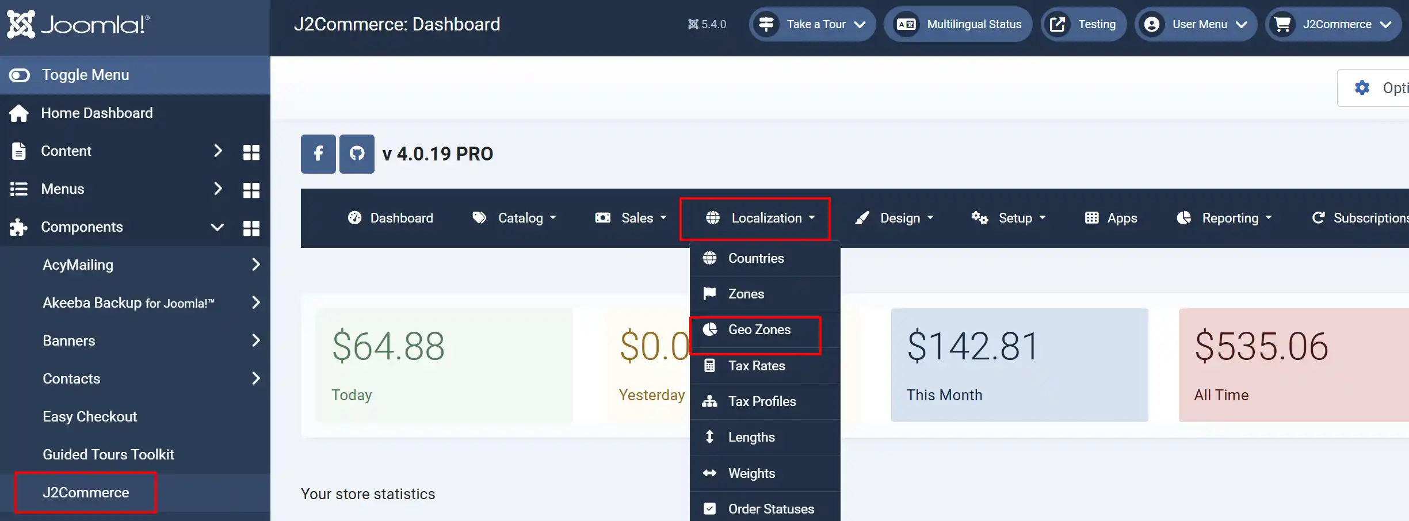
Task: Go to the J2Commerce Dashboard tab
Action: (x=391, y=218)
